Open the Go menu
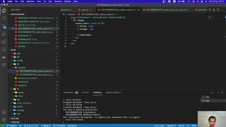The image size is (226, 127). 45,1
